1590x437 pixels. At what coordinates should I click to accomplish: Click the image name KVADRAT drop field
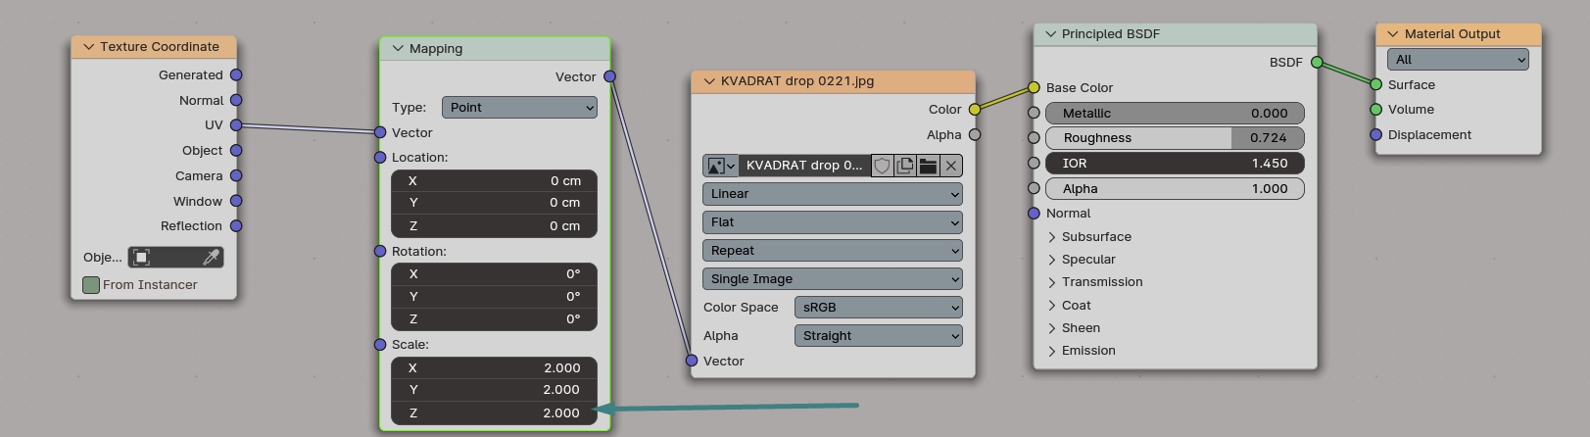coord(803,166)
